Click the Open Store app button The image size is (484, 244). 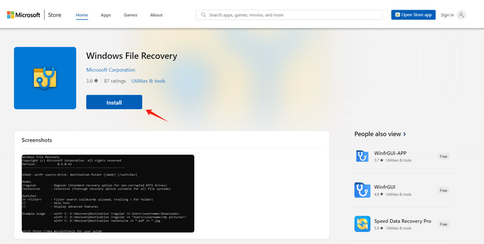tap(413, 15)
